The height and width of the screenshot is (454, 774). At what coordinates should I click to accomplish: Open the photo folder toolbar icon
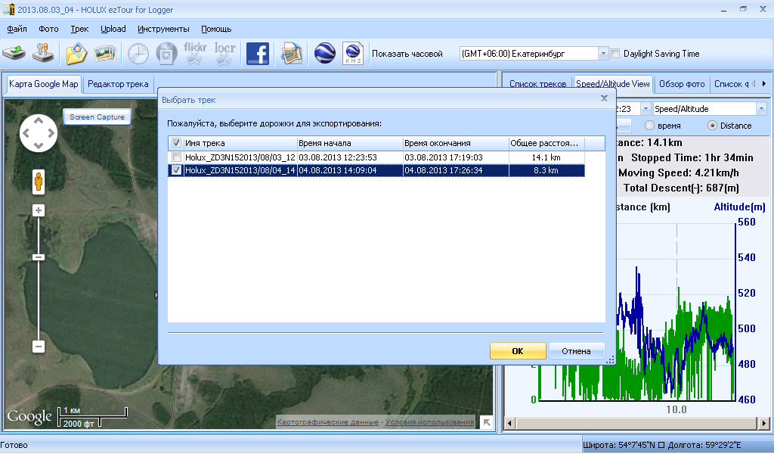[76, 54]
